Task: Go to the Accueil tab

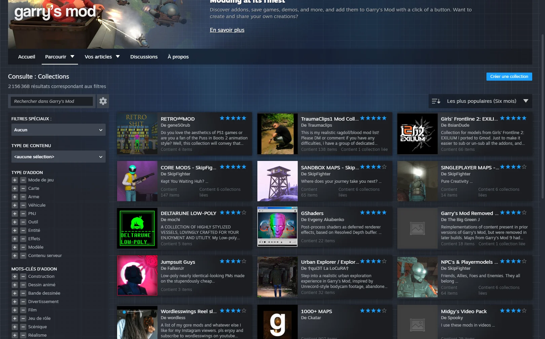Action: pyautogui.click(x=27, y=57)
